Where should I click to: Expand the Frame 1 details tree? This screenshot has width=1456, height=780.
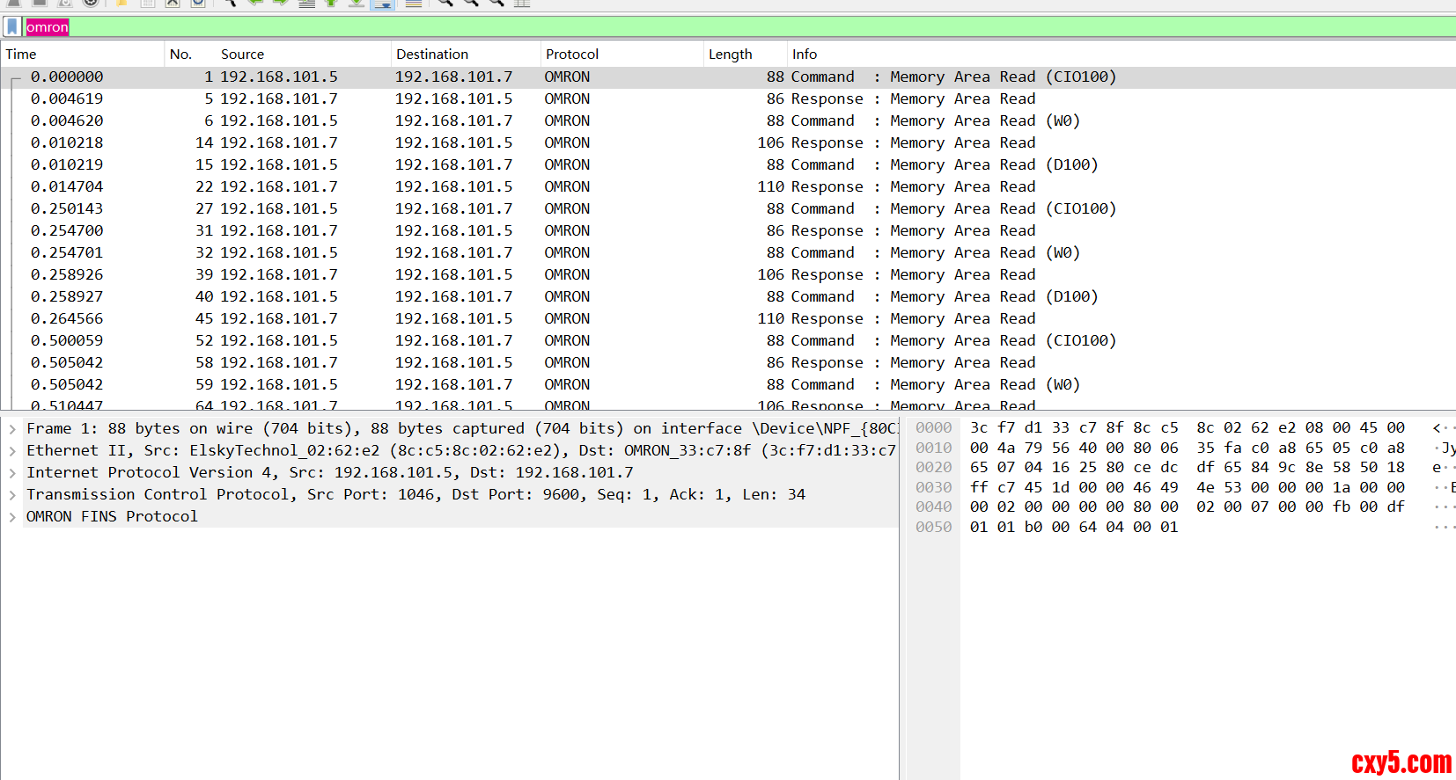pyautogui.click(x=12, y=429)
